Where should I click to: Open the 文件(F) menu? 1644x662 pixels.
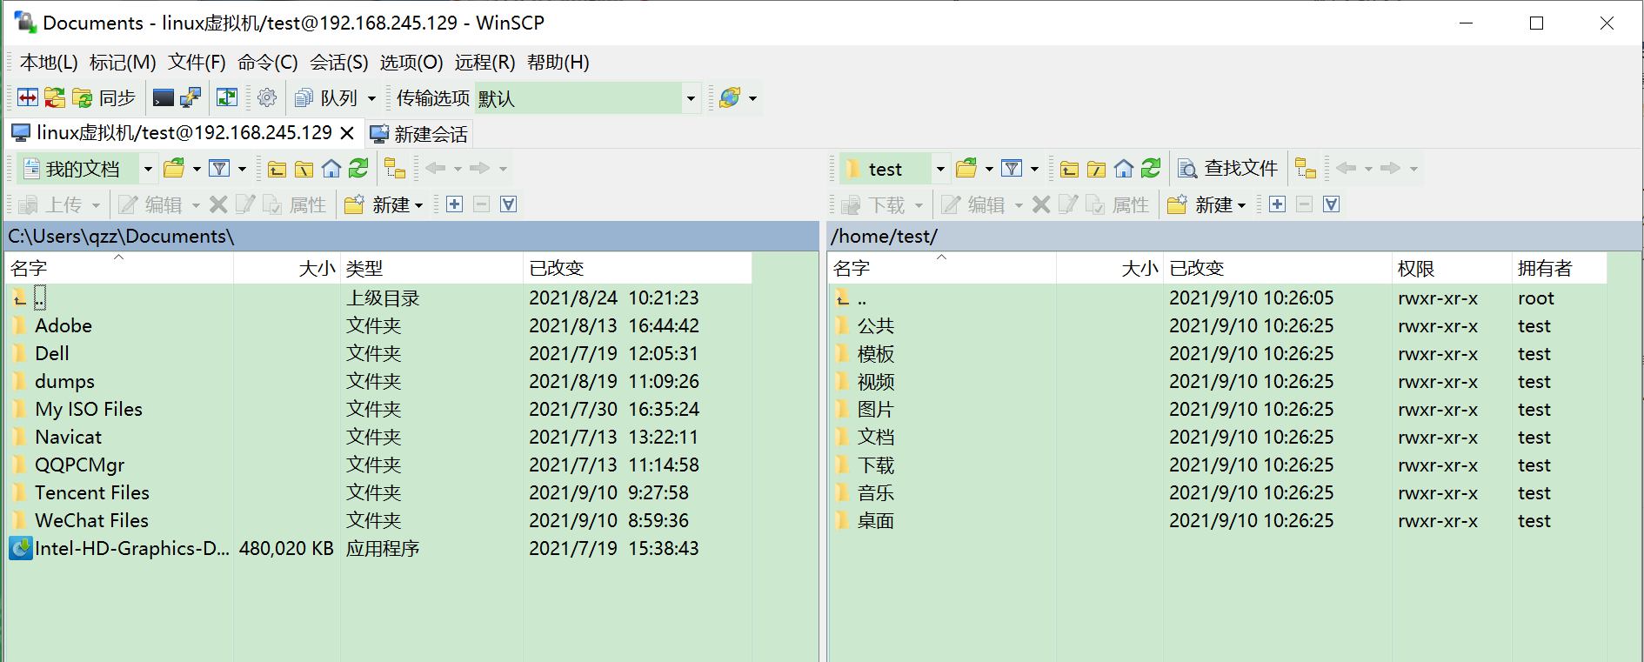pyautogui.click(x=197, y=63)
